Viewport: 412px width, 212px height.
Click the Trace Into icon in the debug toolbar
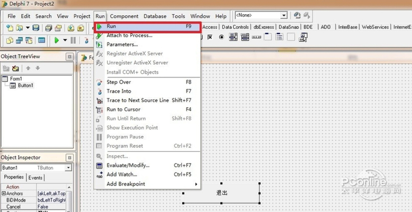tap(86, 40)
